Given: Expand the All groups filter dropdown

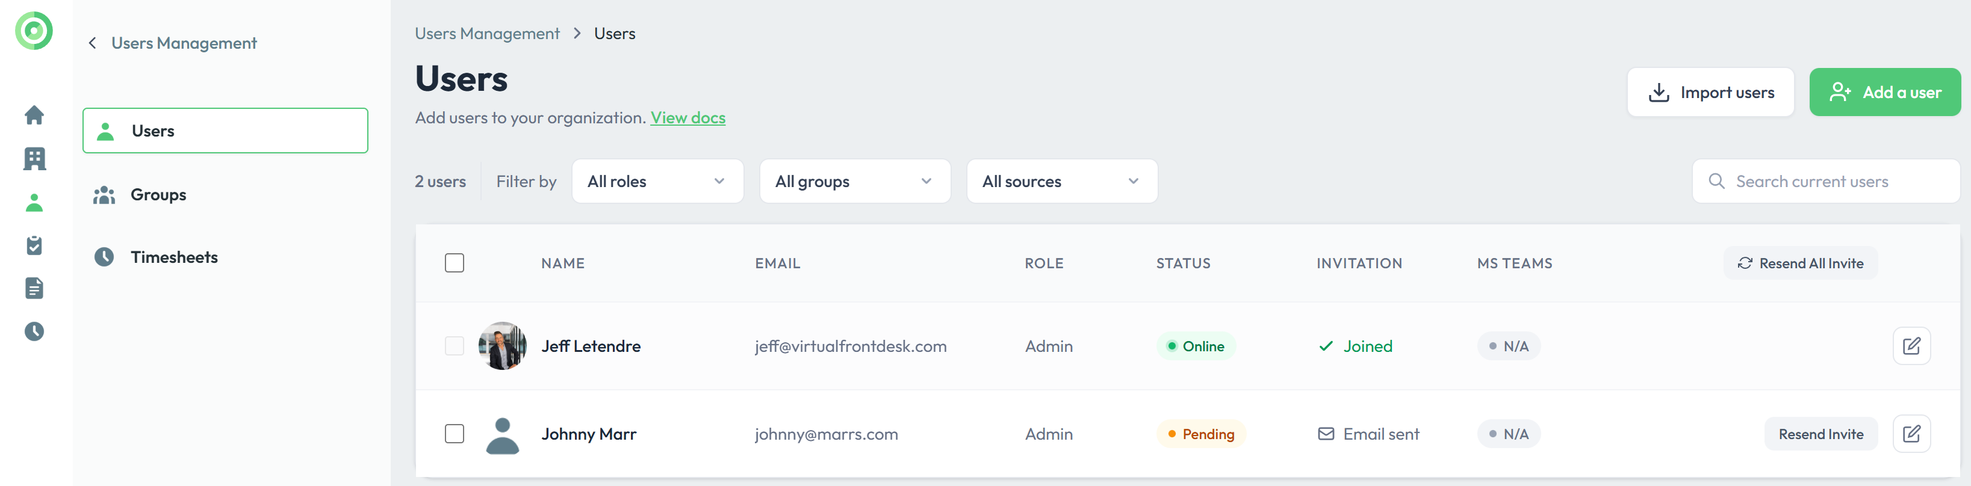Looking at the screenshot, I should [x=855, y=181].
